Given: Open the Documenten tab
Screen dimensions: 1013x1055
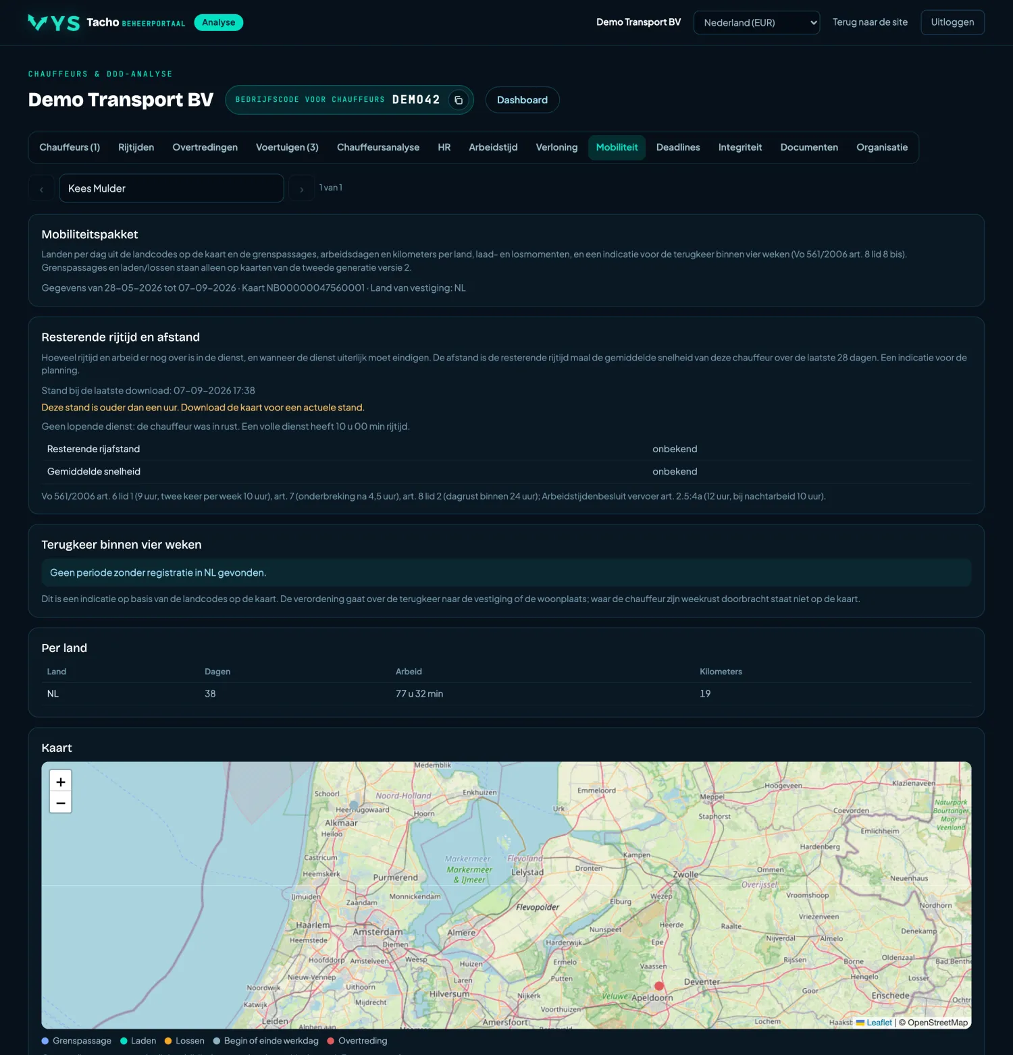Looking at the screenshot, I should tap(809, 147).
